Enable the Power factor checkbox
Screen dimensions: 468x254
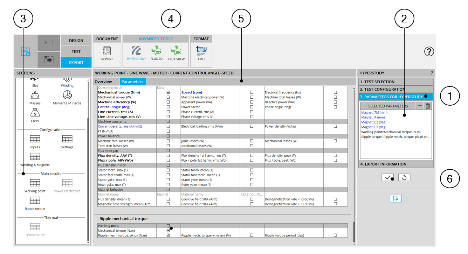pos(252,107)
